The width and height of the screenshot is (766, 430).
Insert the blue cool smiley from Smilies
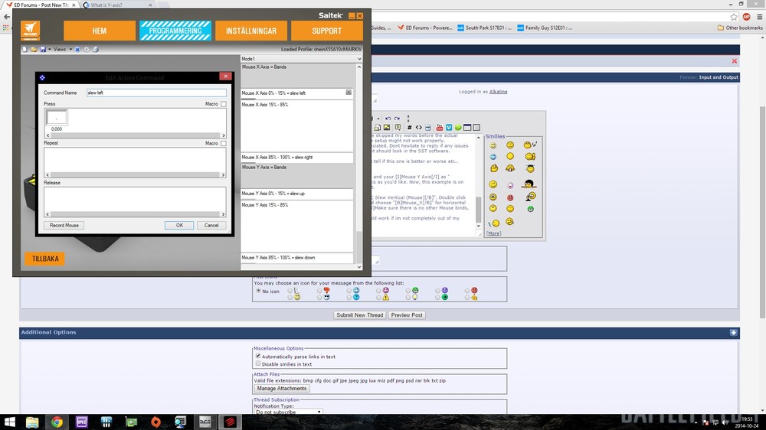pyautogui.click(x=493, y=157)
